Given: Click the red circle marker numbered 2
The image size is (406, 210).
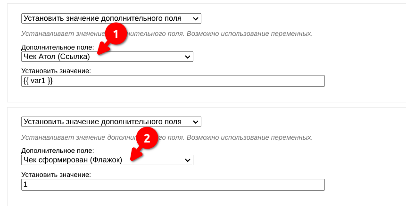Looking at the screenshot, I should click(147, 138).
